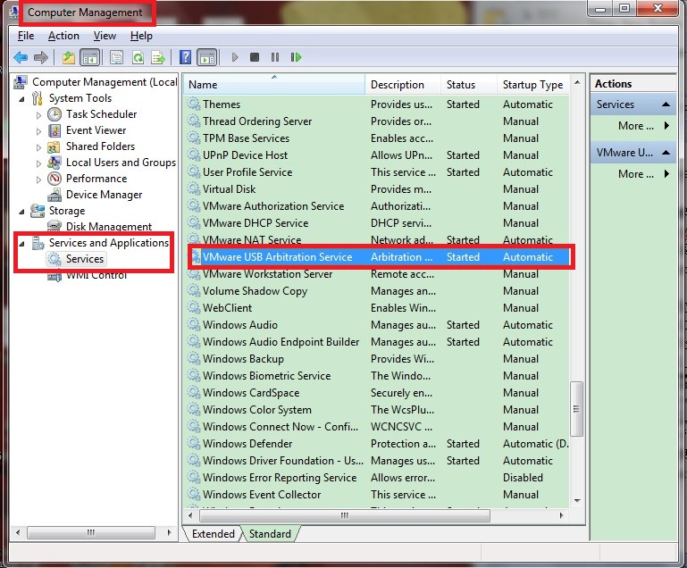
Task: Open More actions under VMware U... section
Action: [635, 174]
